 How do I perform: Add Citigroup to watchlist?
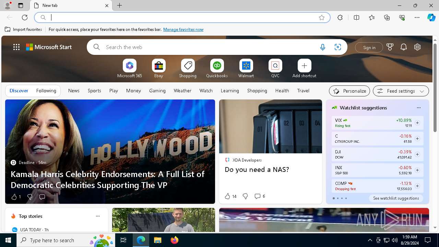[x=417, y=139]
